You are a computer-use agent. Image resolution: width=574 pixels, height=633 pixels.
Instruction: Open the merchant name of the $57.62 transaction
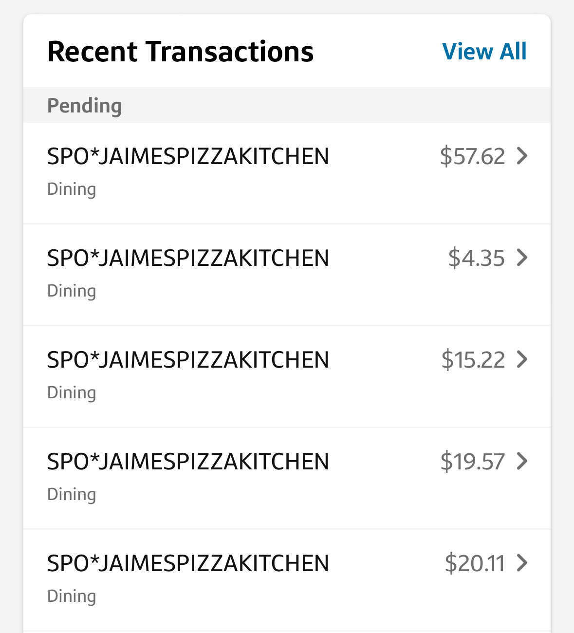click(x=188, y=157)
